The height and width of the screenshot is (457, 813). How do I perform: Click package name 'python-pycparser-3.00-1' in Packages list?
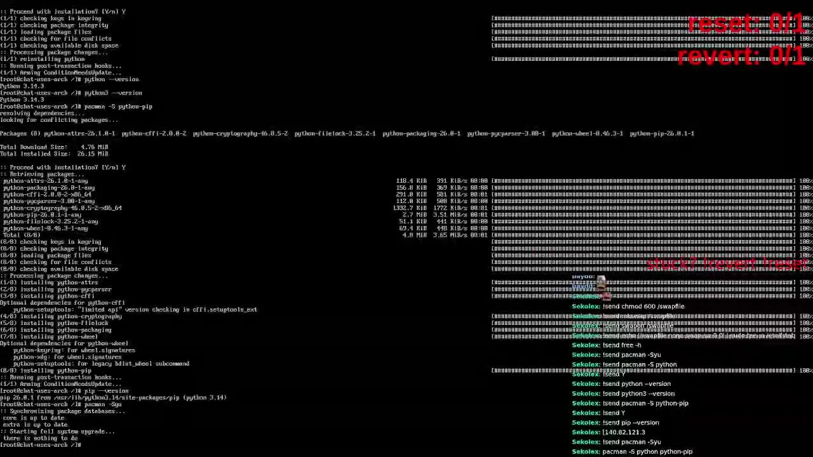[506, 133]
